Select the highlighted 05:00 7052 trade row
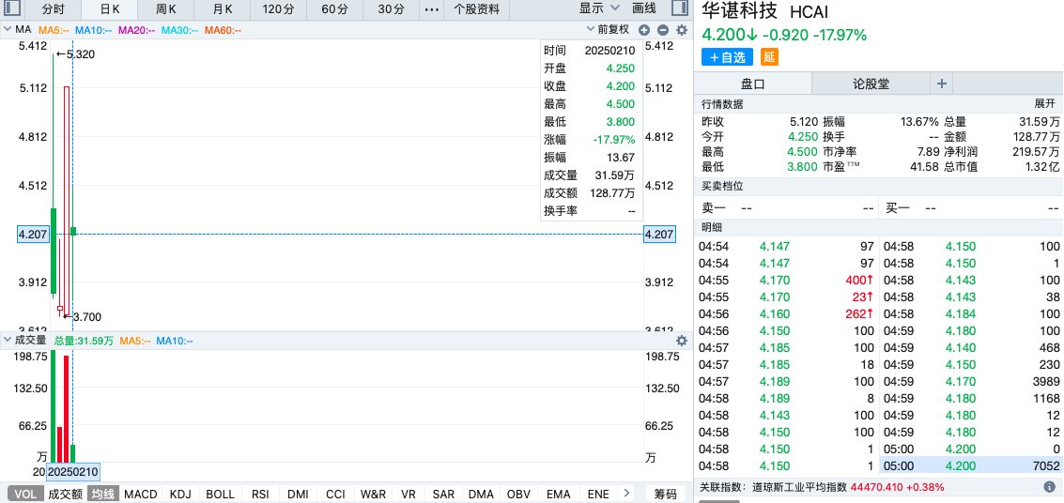Screen dimensions: 1064x503 (x=971, y=465)
